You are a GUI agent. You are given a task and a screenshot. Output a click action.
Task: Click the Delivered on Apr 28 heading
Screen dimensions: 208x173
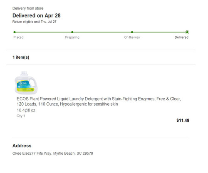tap(37, 15)
